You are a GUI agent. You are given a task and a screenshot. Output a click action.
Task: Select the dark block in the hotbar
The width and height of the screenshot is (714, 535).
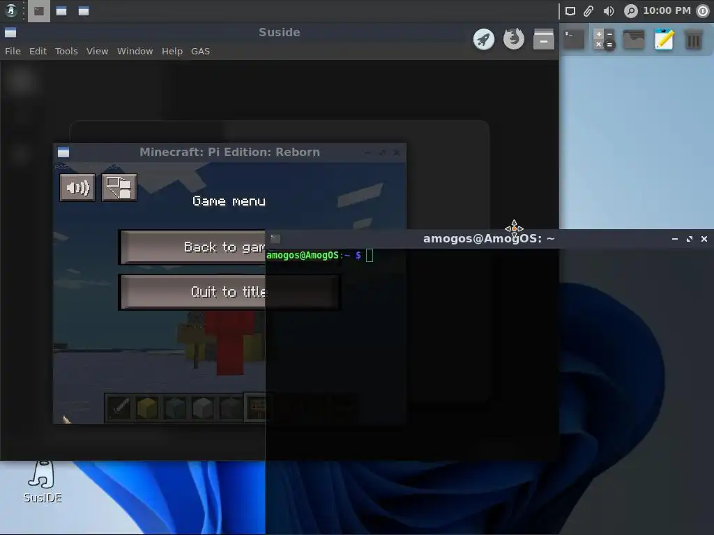pos(230,407)
